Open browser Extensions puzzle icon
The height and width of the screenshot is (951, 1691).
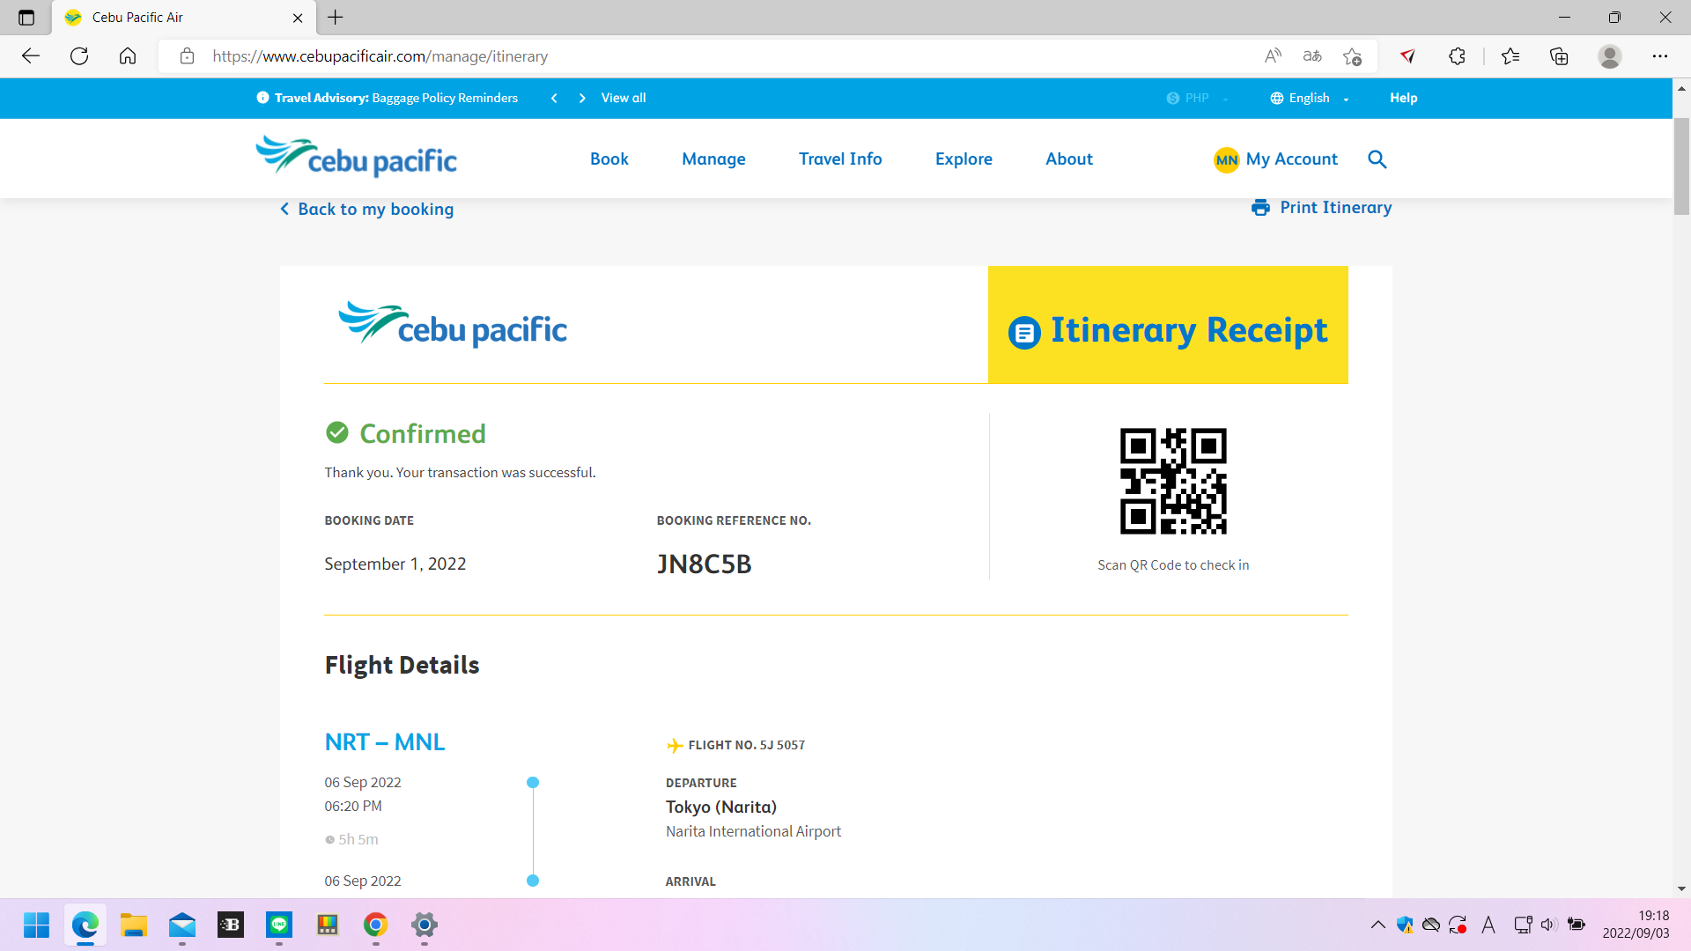[1457, 56]
